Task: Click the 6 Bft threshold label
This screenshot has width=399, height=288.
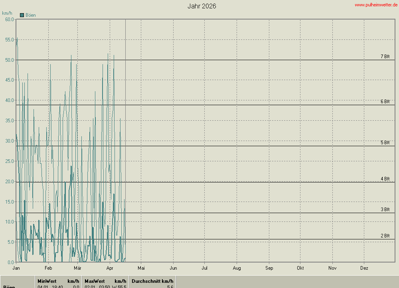Action: tap(385, 102)
